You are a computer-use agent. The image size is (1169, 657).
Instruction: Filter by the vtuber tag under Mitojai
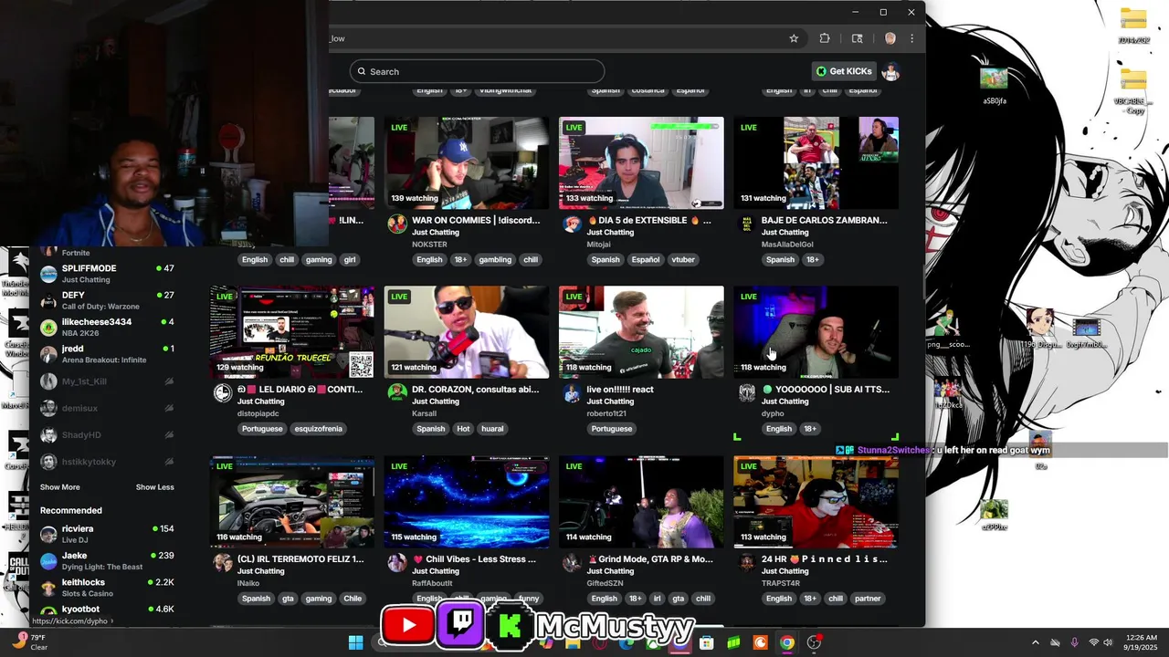tap(683, 259)
